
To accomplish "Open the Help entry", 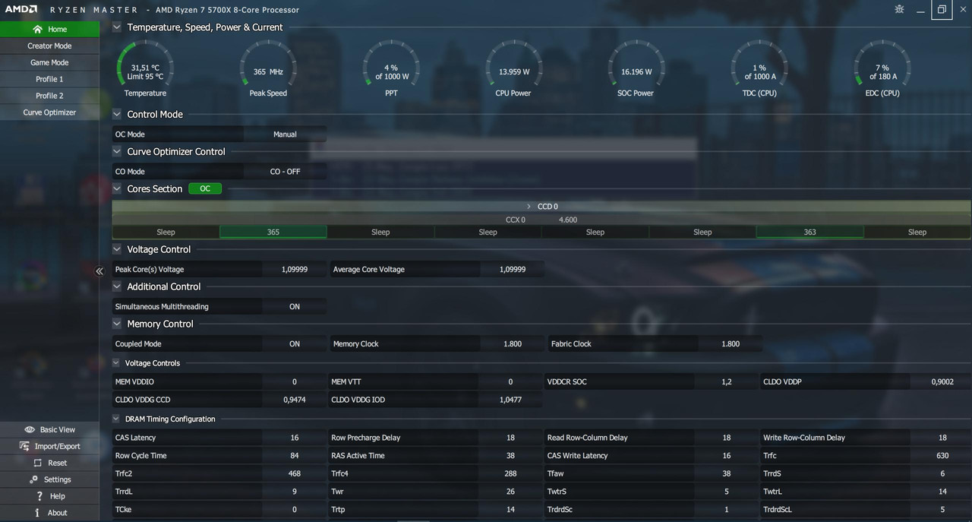I will click(49, 496).
